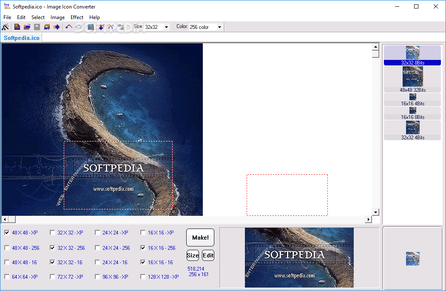Click the gray overlapping squares icon

[x=121, y=27]
